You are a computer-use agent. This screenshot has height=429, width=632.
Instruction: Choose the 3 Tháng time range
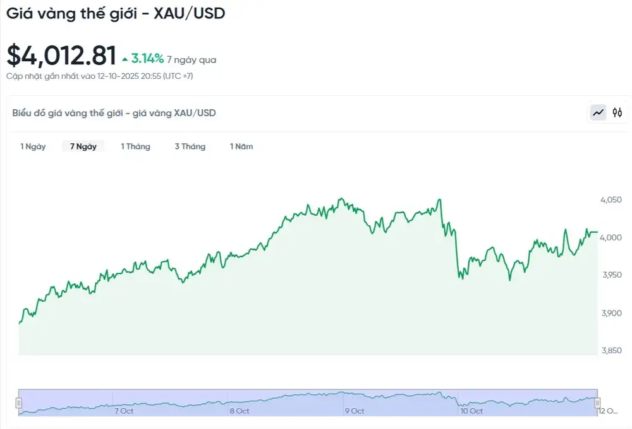(190, 146)
